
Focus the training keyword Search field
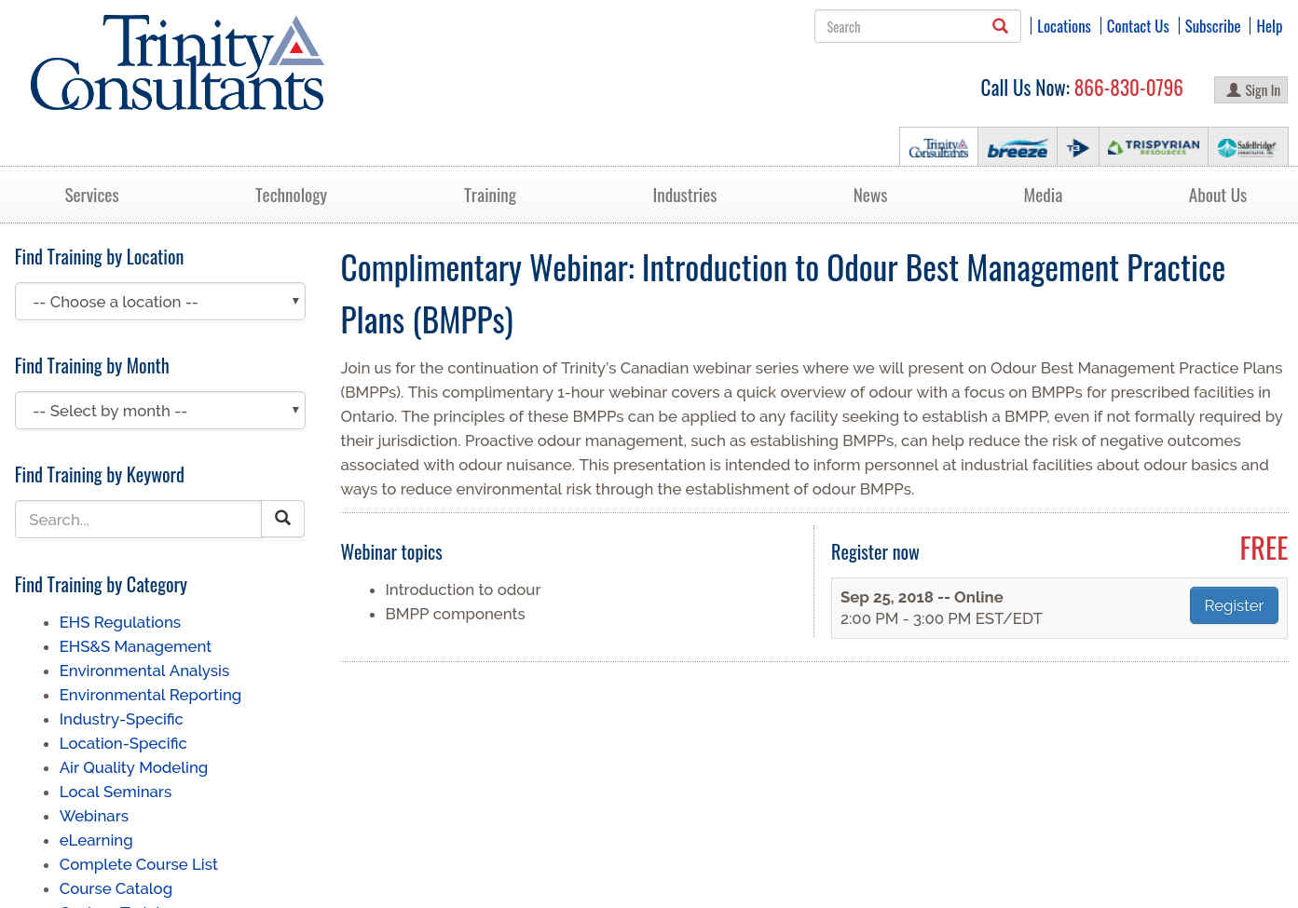pos(138,519)
